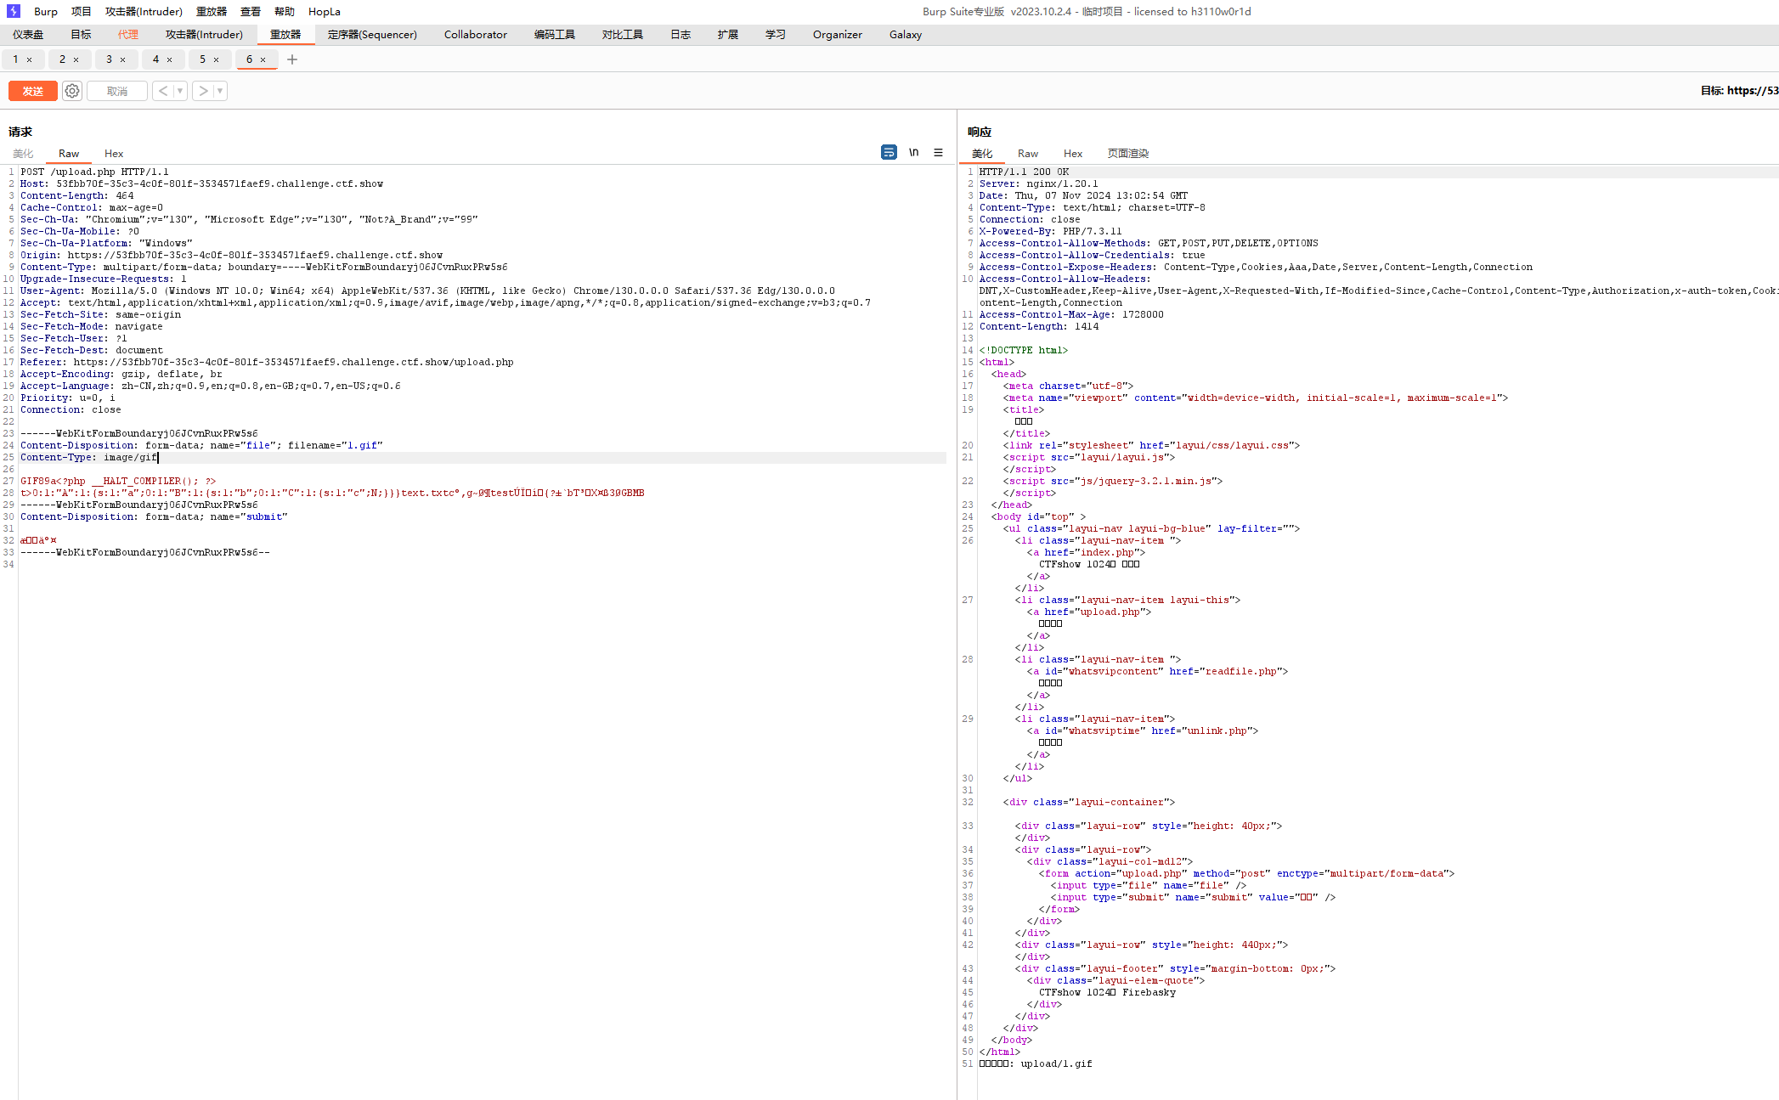
Task: Switch to the 攻击器(Intruder) tool tab
Action: coord(204,35)
